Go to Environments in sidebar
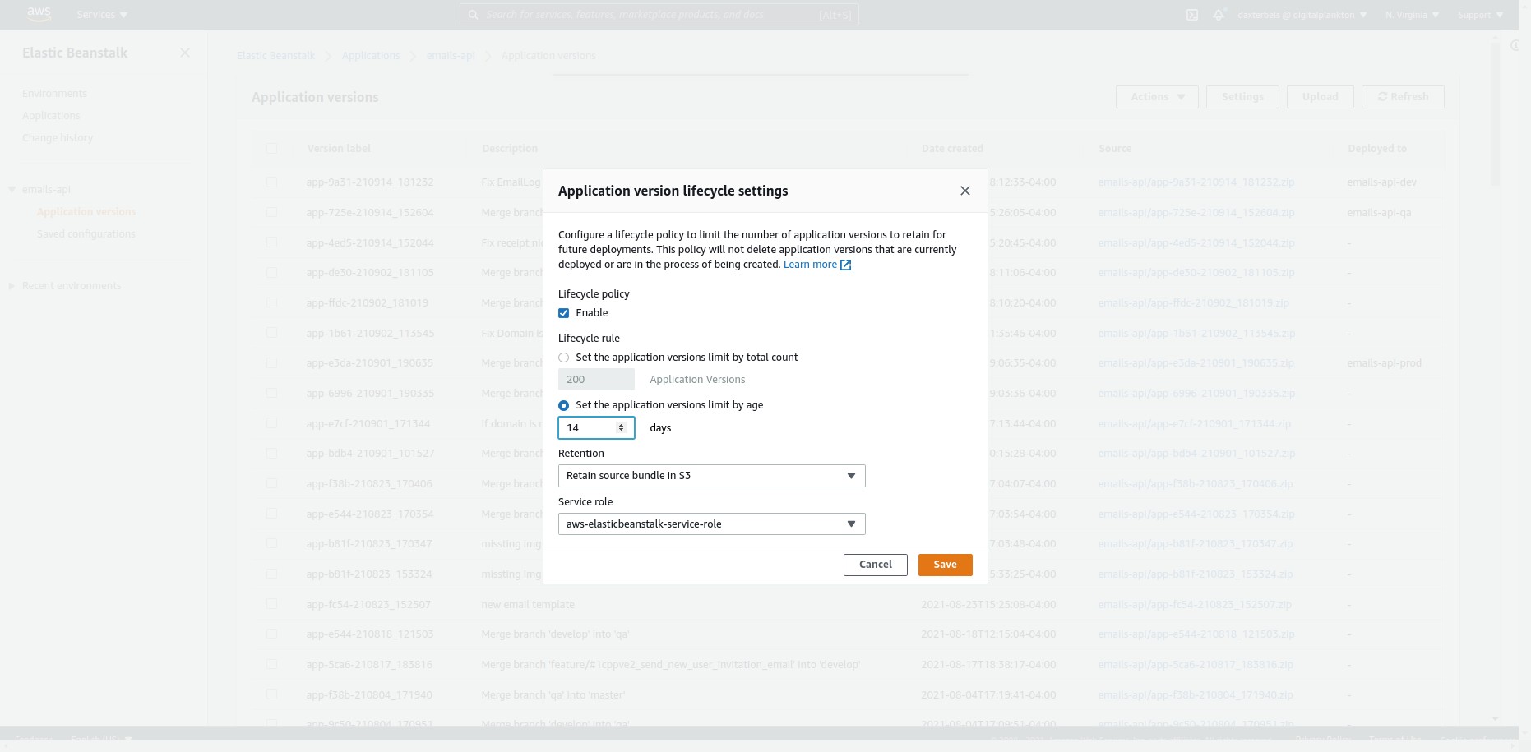The width and height of the screenshot is (1531, 752). coord(54,94)
